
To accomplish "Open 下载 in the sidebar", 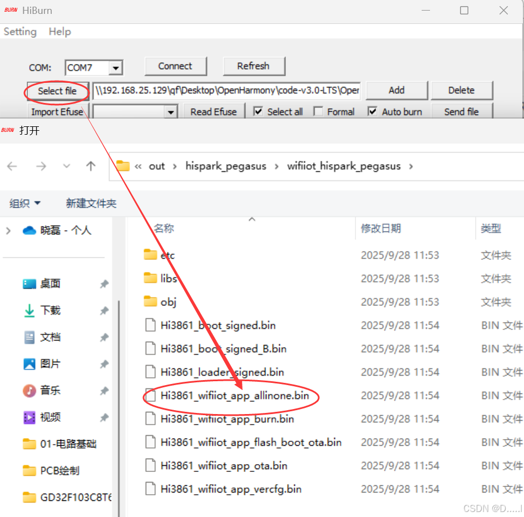I will tap(50, 311).
